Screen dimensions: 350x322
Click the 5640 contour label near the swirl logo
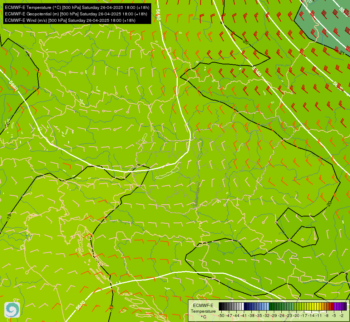(80, 306)
